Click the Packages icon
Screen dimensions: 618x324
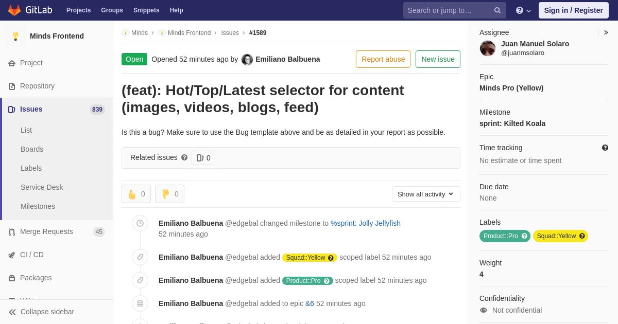click(x=12, y=278)
